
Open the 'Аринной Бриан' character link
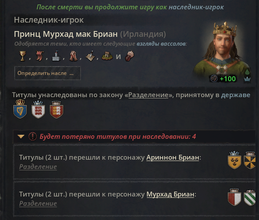[173, 157]
